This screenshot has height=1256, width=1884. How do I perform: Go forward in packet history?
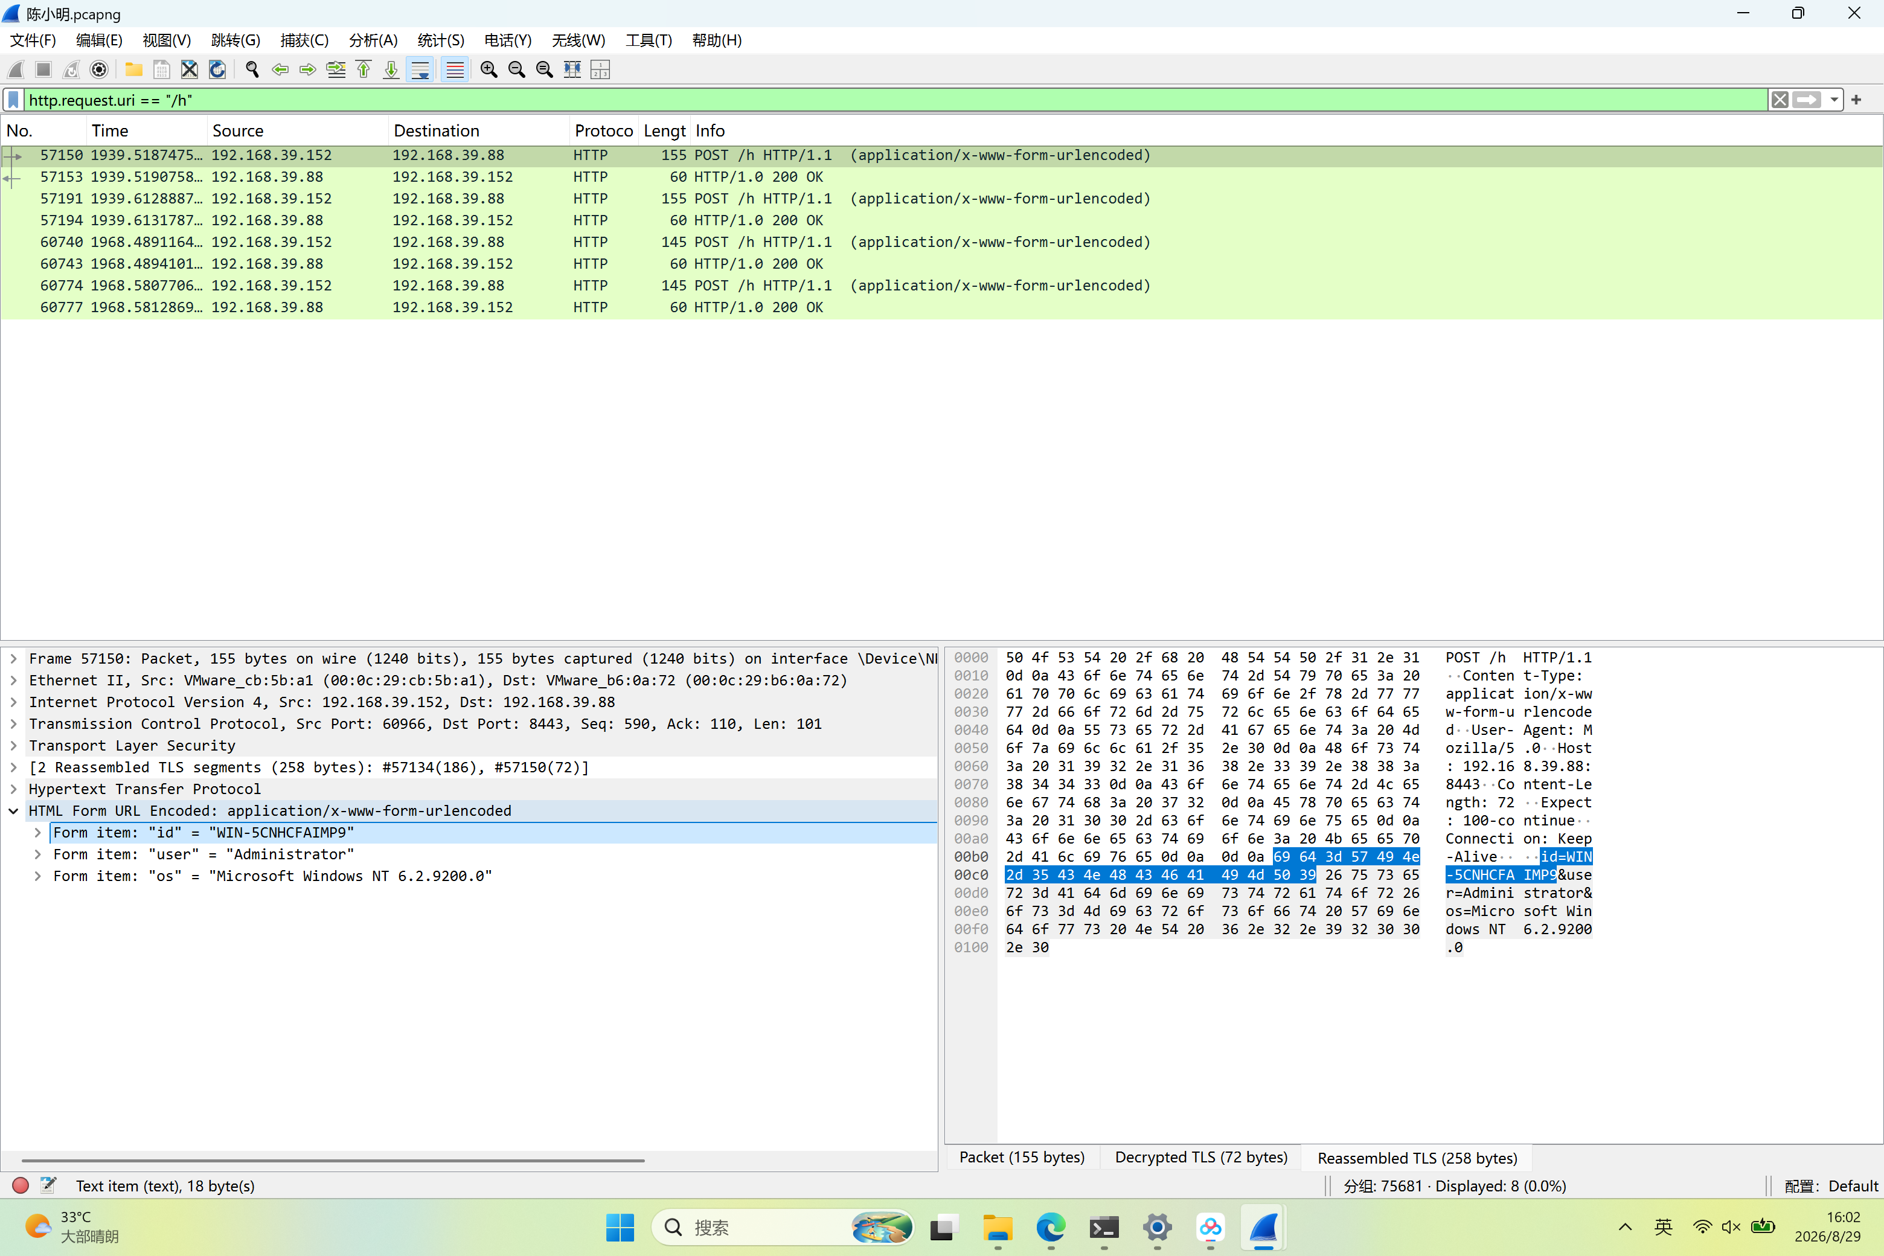point(307,69)
